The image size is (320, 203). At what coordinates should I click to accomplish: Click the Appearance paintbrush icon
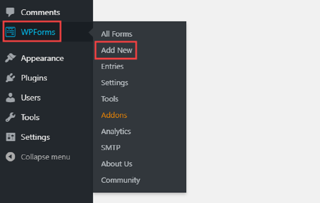10,58
